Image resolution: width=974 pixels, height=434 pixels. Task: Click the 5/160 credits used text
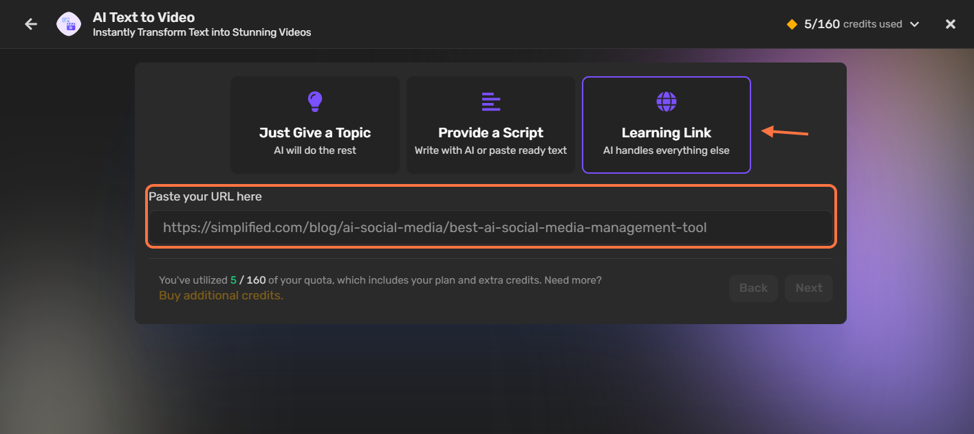tap(853, 24)
